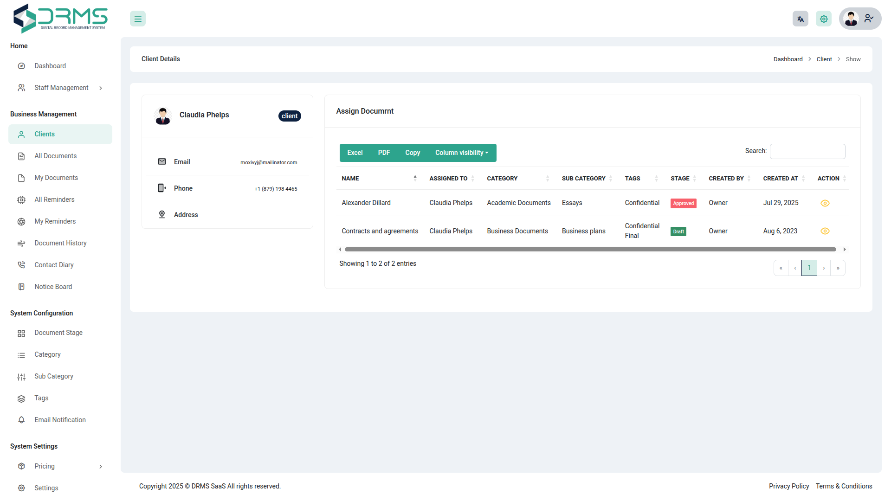Screen dimensions: 891x501
Task: Open the Column visibility dropdown
Action: coord(461,153)
